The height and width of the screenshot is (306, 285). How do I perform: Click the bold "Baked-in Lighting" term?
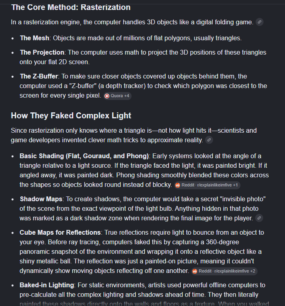coord(47,285)
